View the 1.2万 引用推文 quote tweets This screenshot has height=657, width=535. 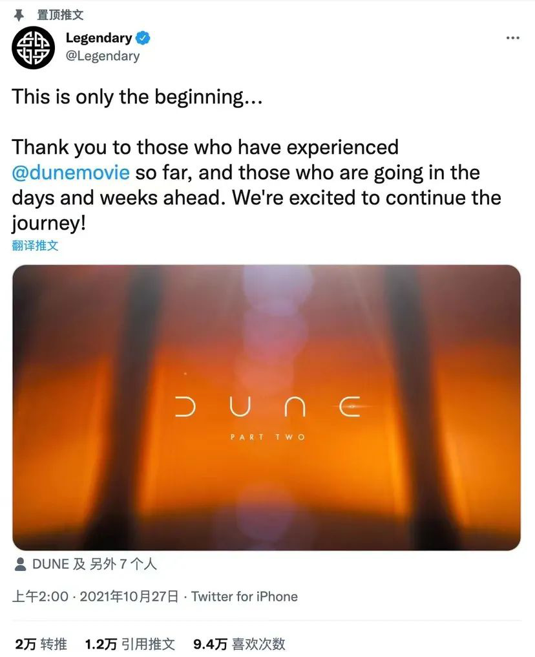(130, 644)
